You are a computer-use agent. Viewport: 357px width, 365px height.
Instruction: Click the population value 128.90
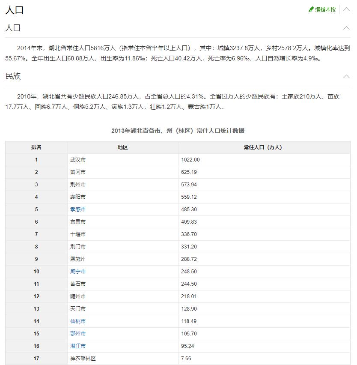(x=189, y=309)
